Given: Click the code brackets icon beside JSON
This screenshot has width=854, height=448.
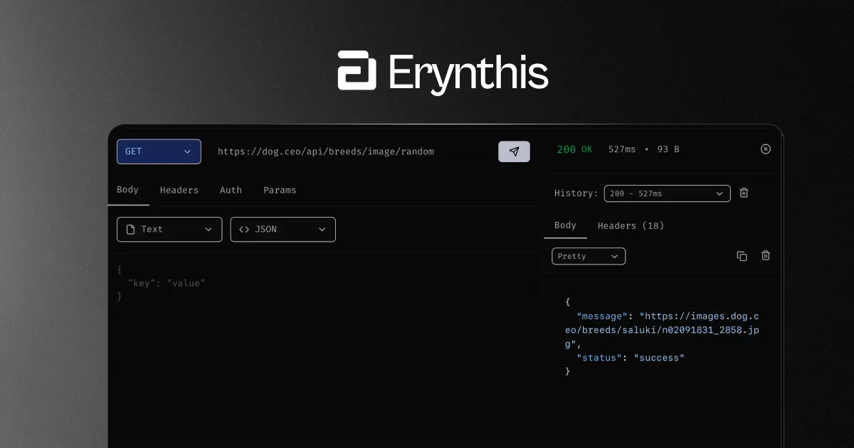Looking at the screenshot, I should point(244,229).
